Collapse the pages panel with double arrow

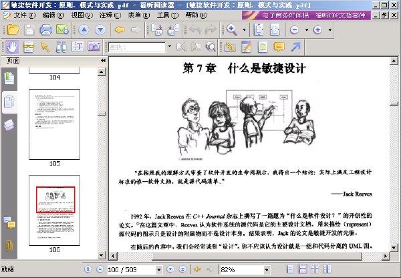tap(103, 61)
